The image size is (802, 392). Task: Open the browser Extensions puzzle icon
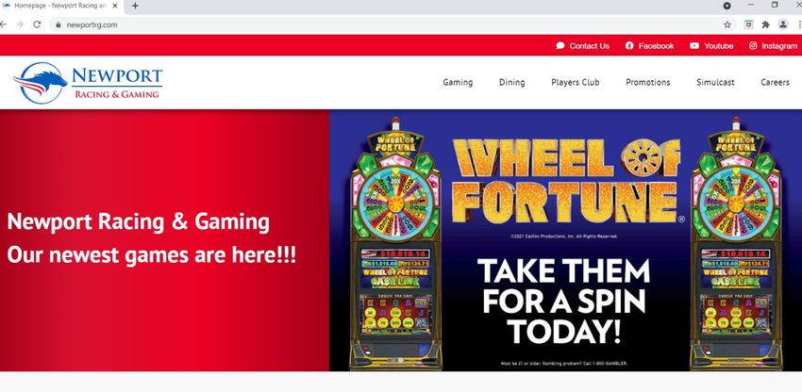click(x=766, y=24)
